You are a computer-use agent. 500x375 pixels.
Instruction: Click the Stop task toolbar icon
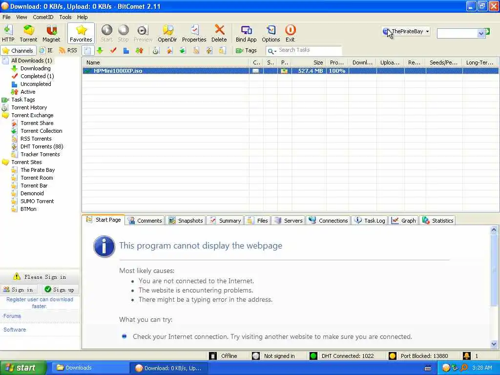click(123, 34)
